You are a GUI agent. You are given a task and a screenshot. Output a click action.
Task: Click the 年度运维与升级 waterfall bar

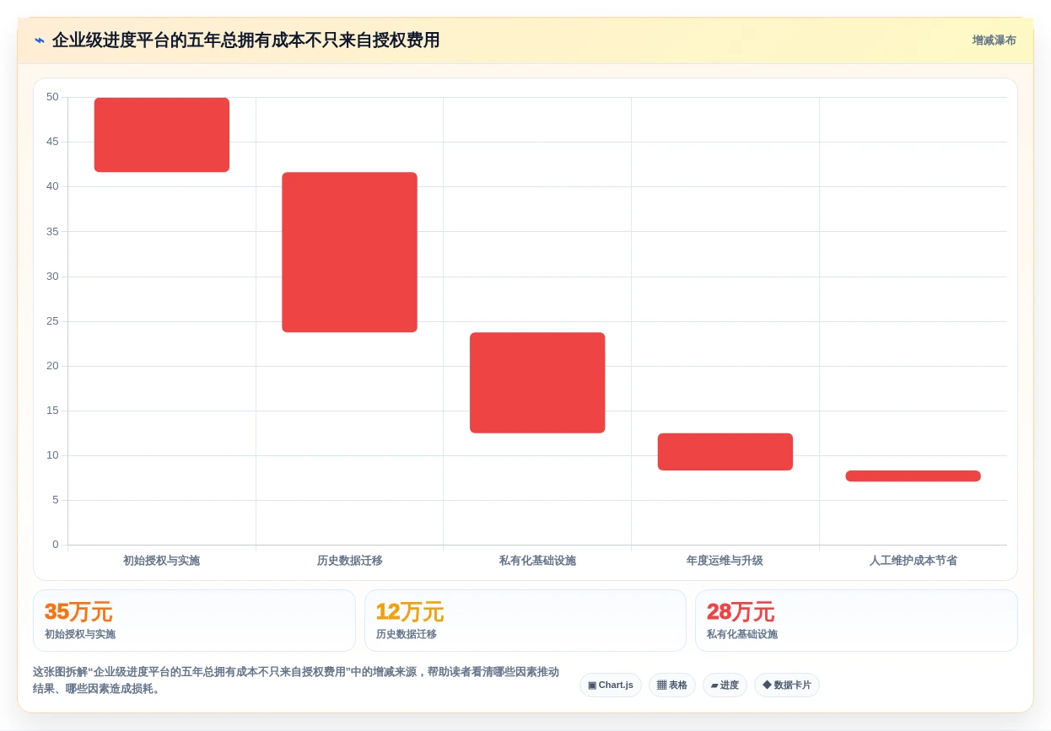coord(725,452)
